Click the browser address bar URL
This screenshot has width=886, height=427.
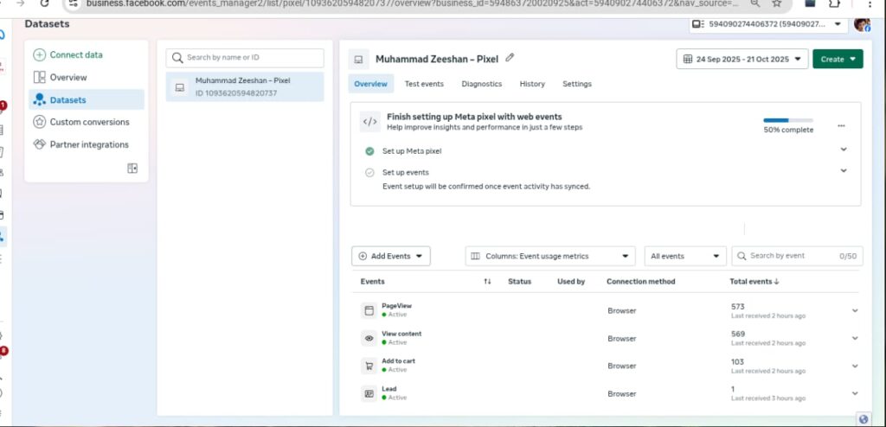pos(413,3)
